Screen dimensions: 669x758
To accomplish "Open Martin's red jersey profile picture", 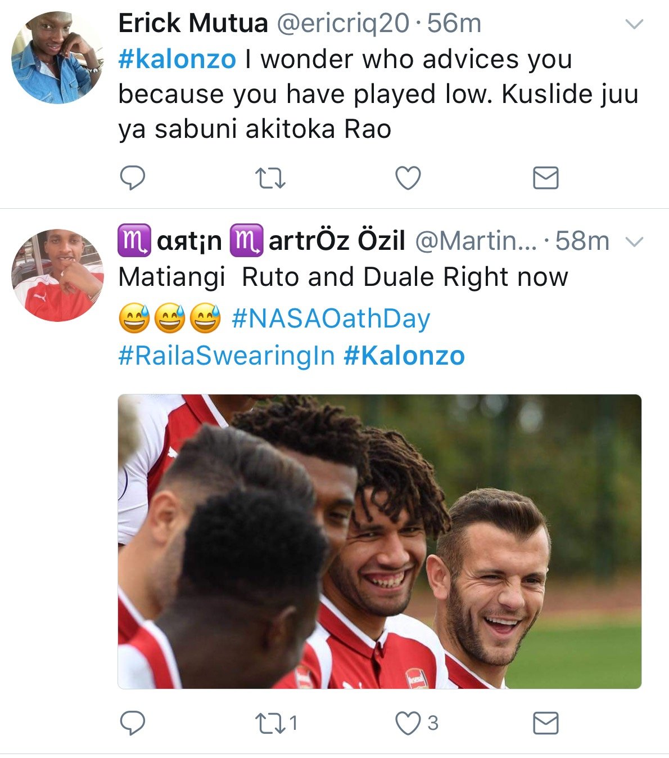I will click(57, 275).
